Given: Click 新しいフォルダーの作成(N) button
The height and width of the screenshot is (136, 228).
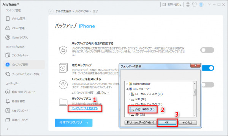Looking at the screenshot, I should click(x=141, y=122).
